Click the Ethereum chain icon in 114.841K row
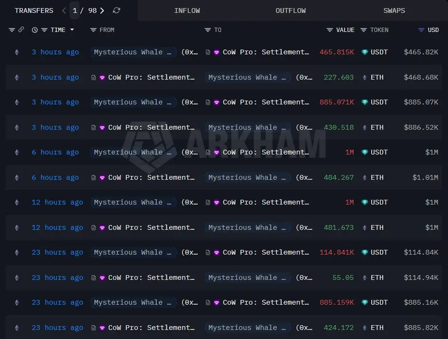448x339 pixels. pyautogui.click(x=17, y=252)
